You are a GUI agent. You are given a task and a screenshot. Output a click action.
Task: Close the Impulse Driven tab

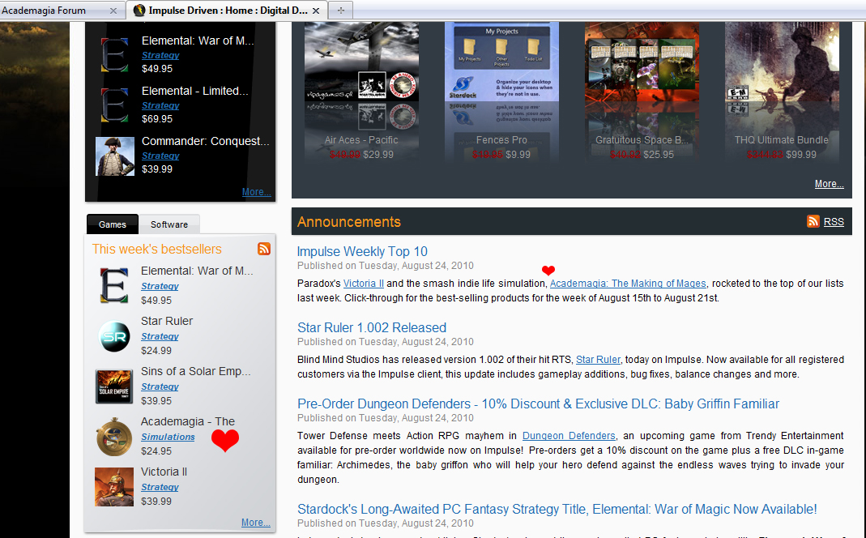coord(316,11)
